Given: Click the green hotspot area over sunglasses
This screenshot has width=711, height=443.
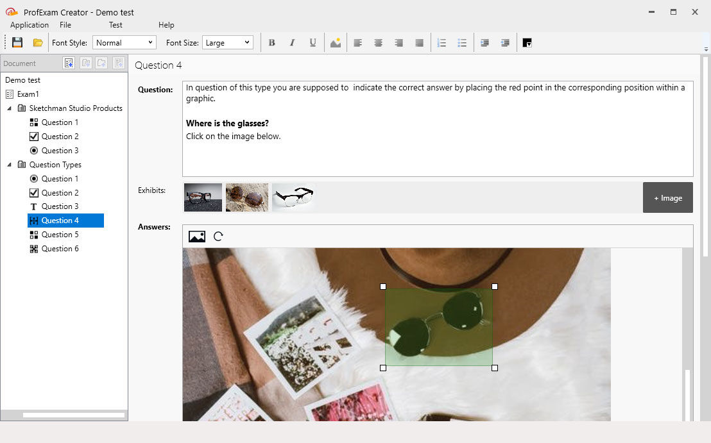Looking at the screenshot, I should point(438,327).
